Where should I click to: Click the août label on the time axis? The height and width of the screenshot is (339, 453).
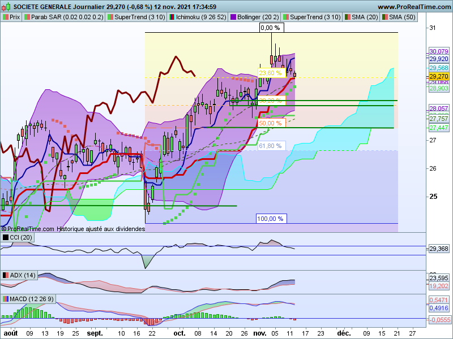(10, 333)
